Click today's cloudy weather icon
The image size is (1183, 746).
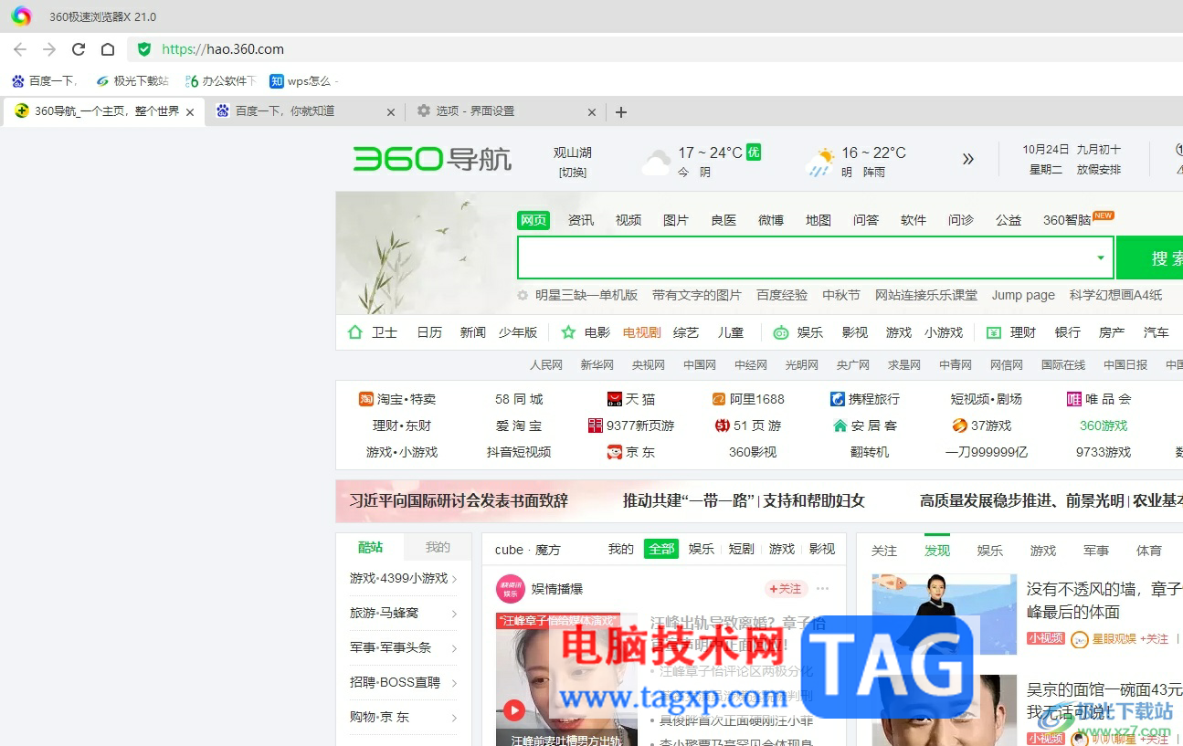pyautogui.click(x=656, y=163)
